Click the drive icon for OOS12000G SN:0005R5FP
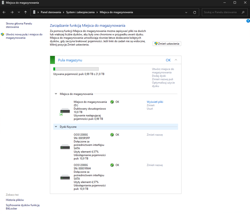Viewport: 250px width, 214px height. [65, 146]
